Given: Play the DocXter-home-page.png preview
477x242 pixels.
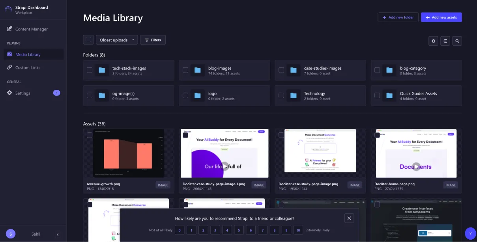Looking at the screenshot, I should tap(416, 166).
